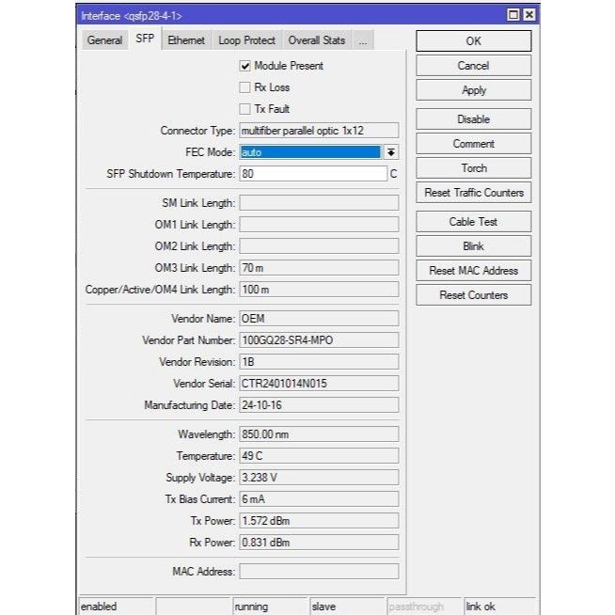Toggle the Rx Loss checkbox
The image size is (615, 615).
point(245,87)
